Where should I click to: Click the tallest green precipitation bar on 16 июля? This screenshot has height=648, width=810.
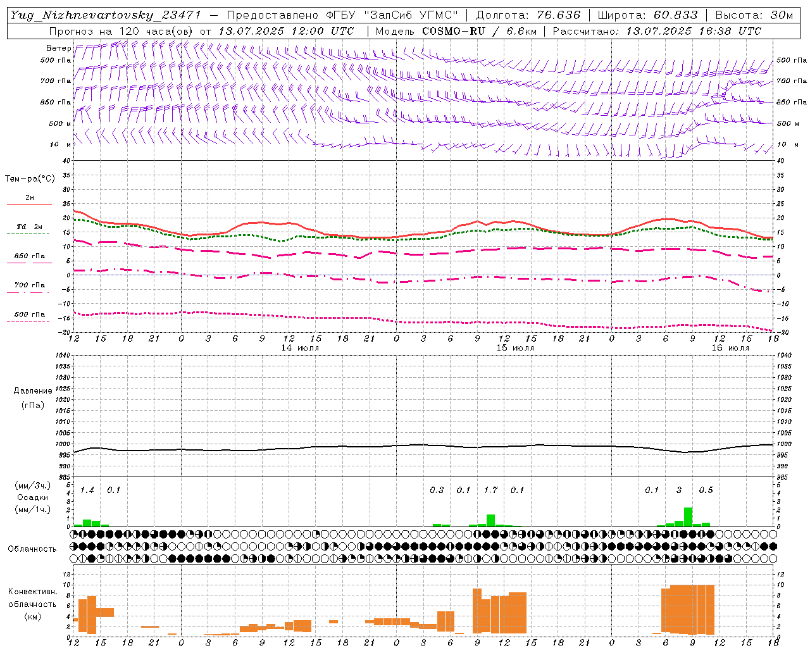688,517
